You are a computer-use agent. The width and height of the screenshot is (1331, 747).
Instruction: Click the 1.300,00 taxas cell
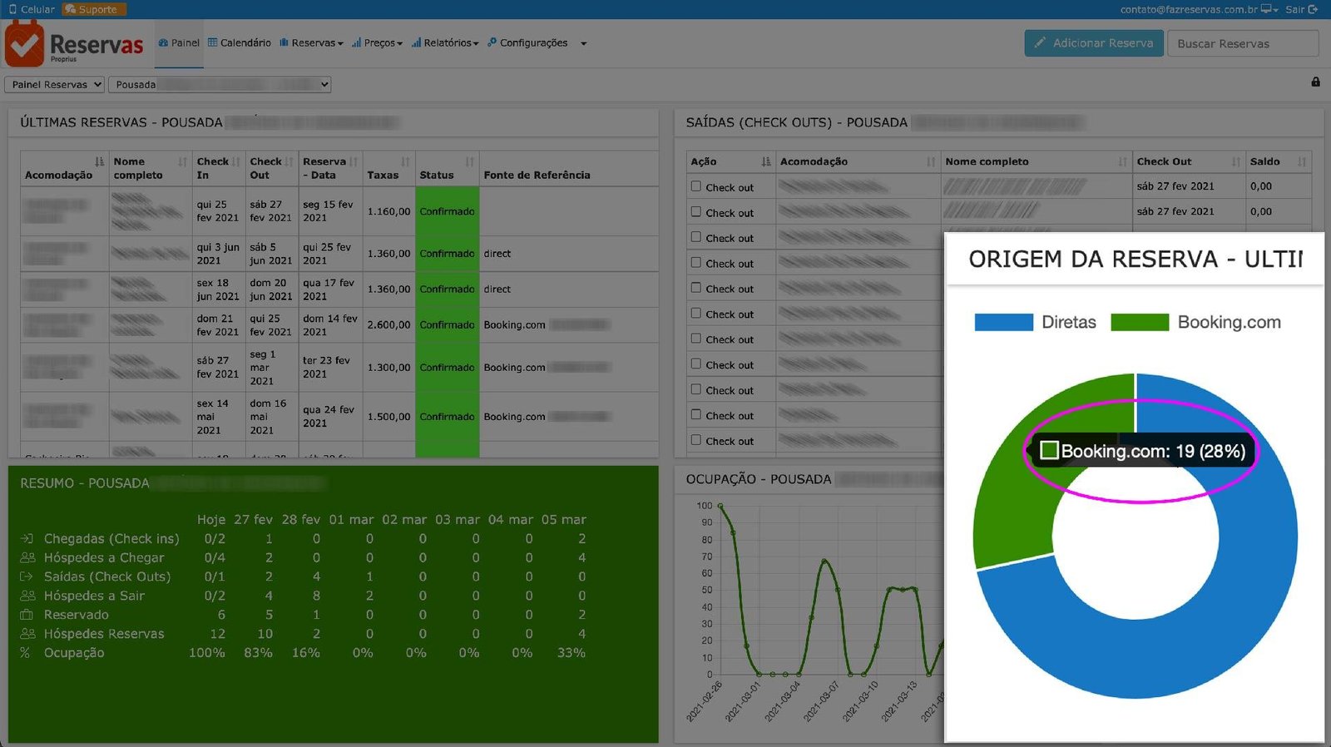[388, 368]
